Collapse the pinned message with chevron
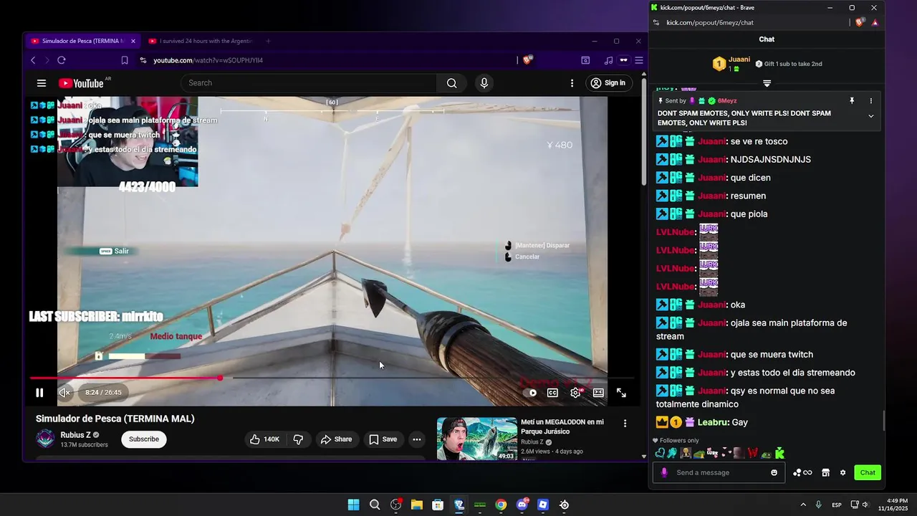 click(x=871, y=116)
